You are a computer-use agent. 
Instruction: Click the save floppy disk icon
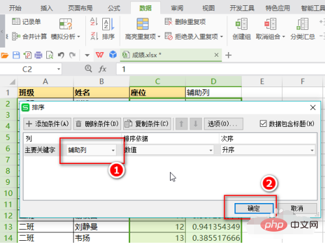[x=16, y=55]
